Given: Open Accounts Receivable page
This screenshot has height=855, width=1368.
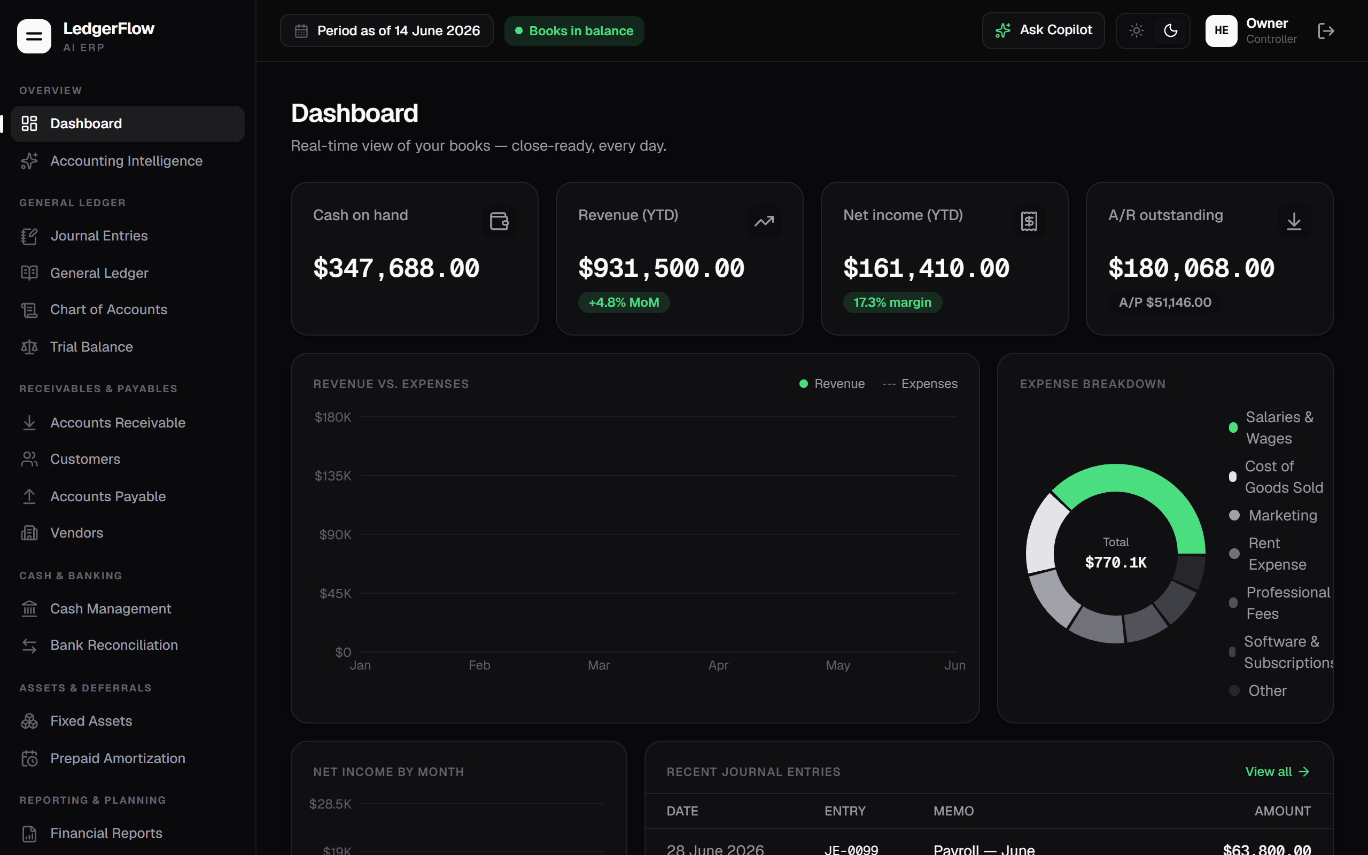Looking at the screenshot, I should tap(128, 422).
